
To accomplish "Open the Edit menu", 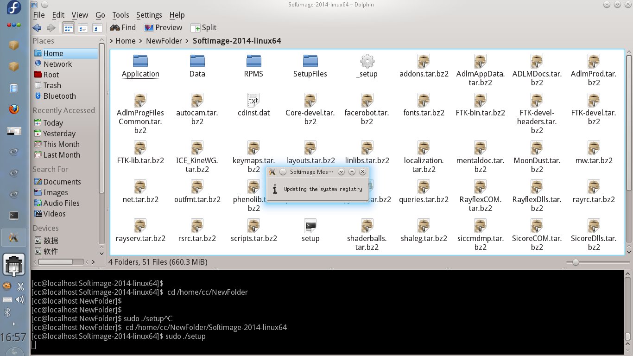I will coord(58,15).
